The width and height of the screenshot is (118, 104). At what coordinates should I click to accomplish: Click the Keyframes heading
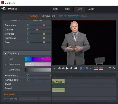[10, 94]
